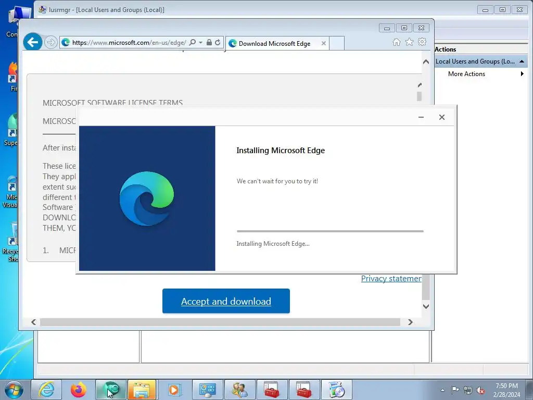Click the horizontal scrollbar left arrow
The image size is (533, 400).
point(33,322)
